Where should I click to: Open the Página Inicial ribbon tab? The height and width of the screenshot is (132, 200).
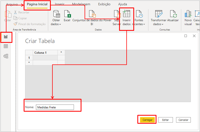pos(37,4)
